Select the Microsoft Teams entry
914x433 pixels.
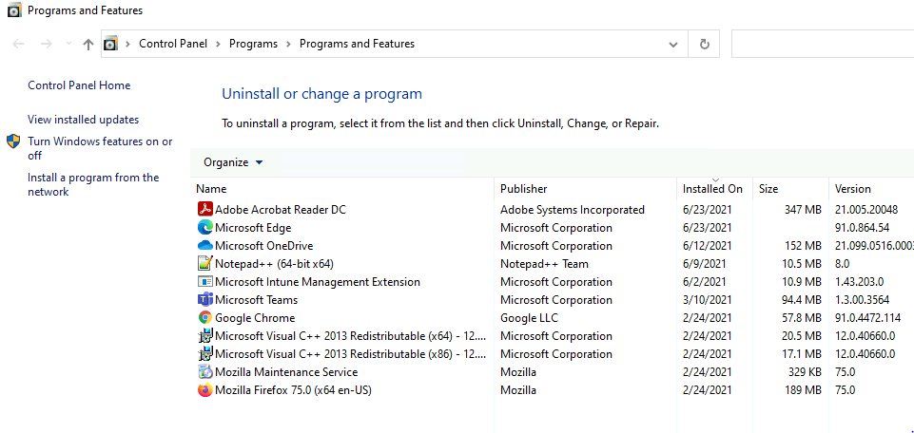(x=257, y=300)
